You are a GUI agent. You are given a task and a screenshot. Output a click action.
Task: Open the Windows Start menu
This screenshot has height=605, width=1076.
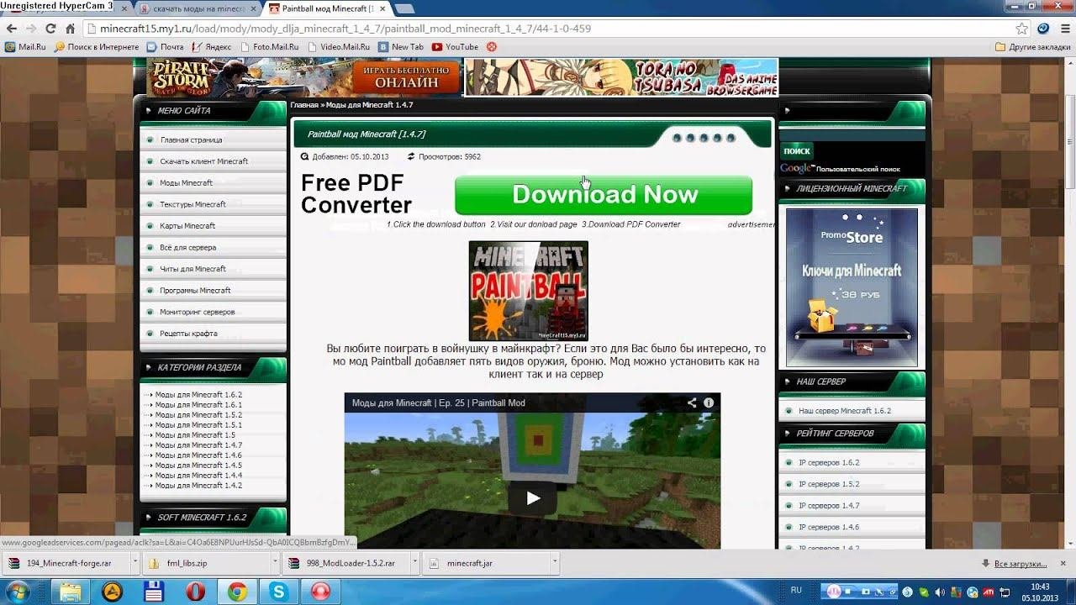(17, 592)
